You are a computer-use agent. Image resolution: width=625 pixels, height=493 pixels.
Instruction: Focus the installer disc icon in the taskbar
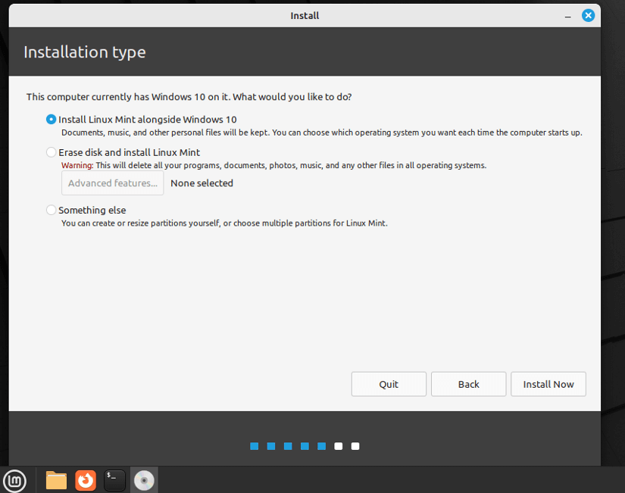pos(144,480)
